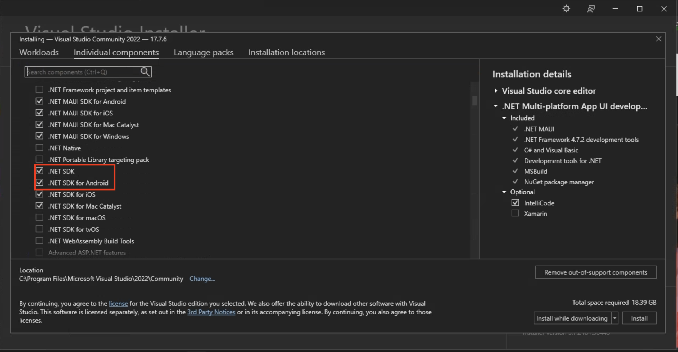Viewport: 678px width, 352px height.
Task: Collapse .NET Multi-platform App UI development
Action: point(496,106)
